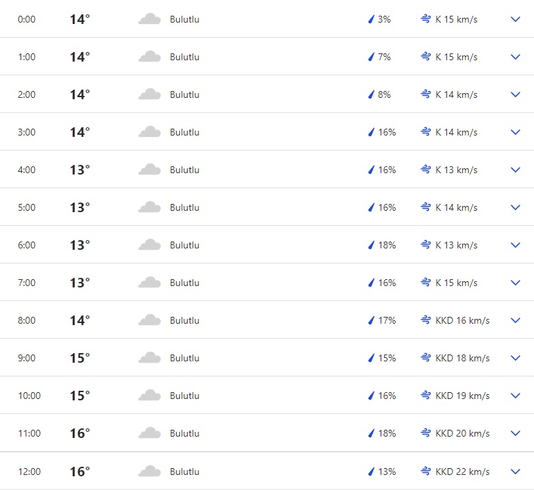Click the cloud icon in the 2:00 row
This screenshot has height=490, width=534.
(x=149, y=94)
